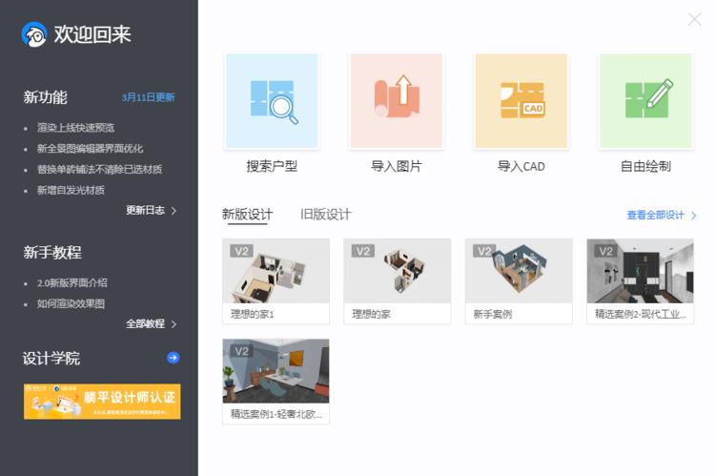Switch to the 旧版设计 tab
The width and height of the screenshot is (715, 476).
pyautogui.click(x=325, y=215)
